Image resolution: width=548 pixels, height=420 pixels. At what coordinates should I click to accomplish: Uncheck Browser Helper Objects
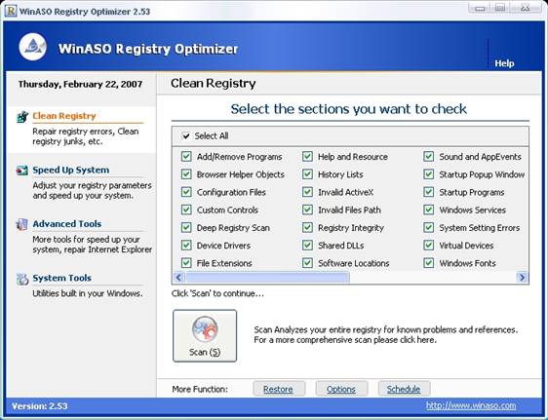click(x=186, y=174)
